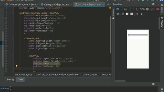Screen dimensions: 164x92
Task: Hide the Preview panel using minus icon
Action: 158,4
